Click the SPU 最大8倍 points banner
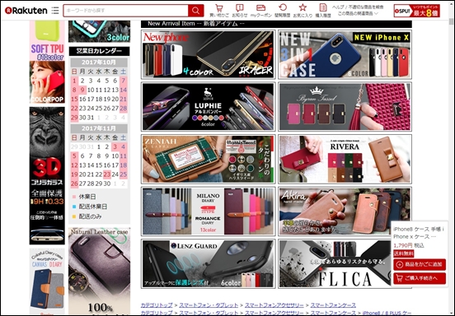The height and width of the screenshot is (316, 455). tap(417, 11)
